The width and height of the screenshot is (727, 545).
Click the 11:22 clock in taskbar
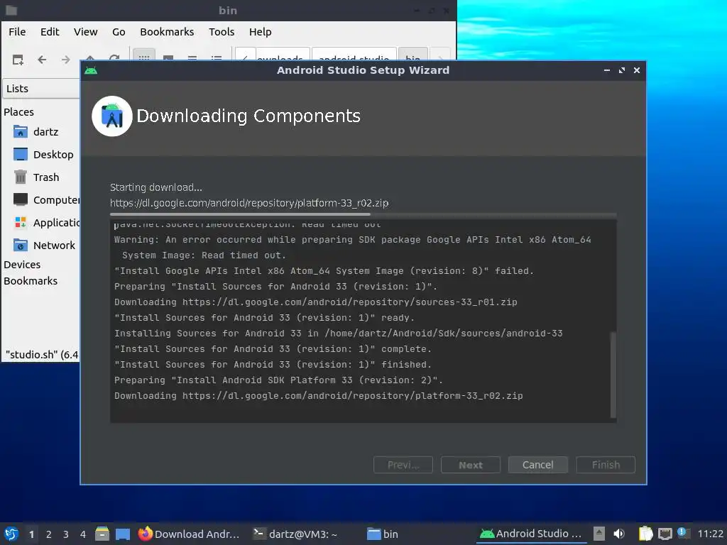point(710,534)
